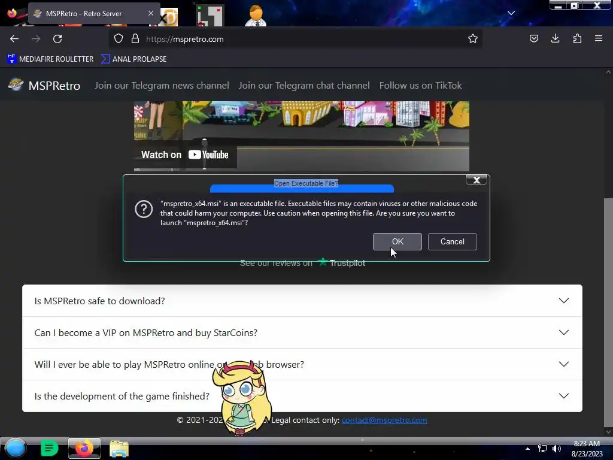This screenshot has width=613, height=460.
Task: Open Follow us on TikTok link
Action: (x=421, y=86)
